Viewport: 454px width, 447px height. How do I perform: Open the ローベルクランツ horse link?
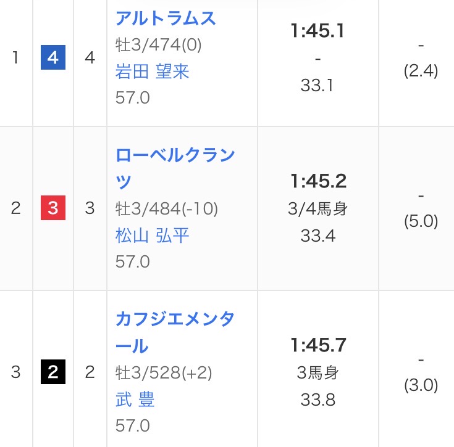pos(175,155)
